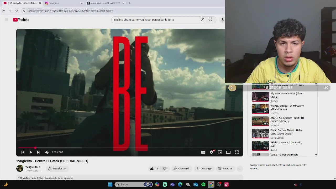
Task: Like the video with thumbs up
Action: (154, 169)
